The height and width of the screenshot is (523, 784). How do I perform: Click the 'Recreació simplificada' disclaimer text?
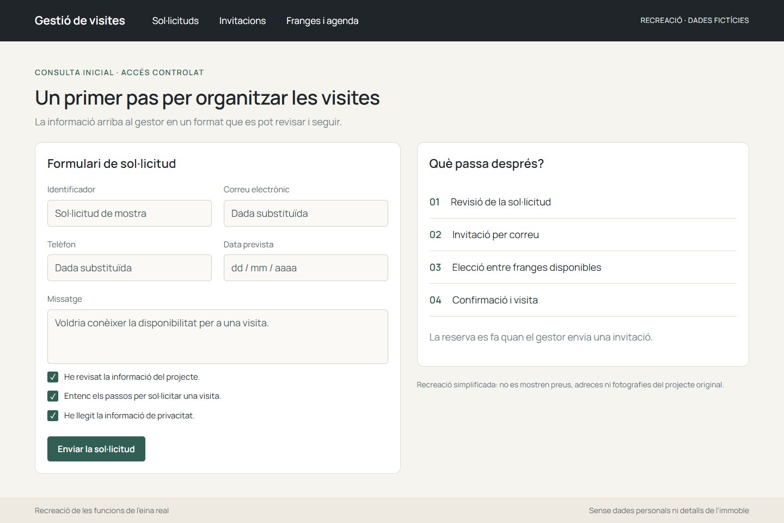571,385
